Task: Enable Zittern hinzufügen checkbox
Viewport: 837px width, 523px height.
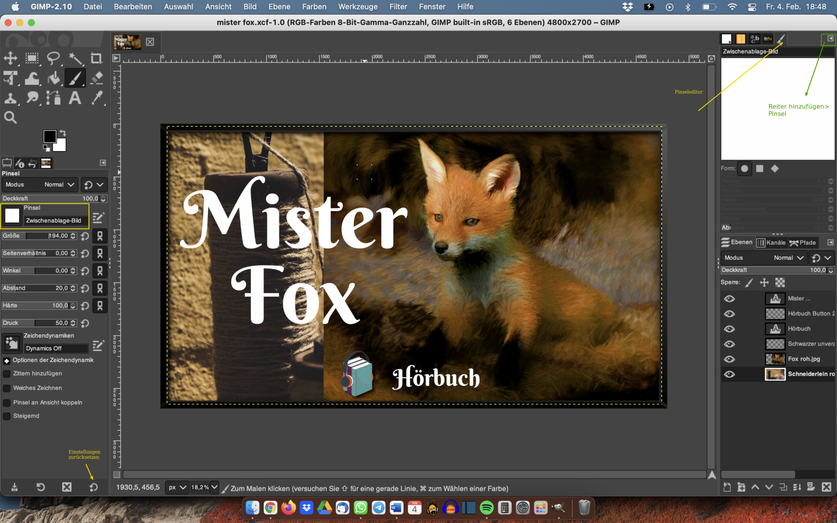Action: point(7,374)
